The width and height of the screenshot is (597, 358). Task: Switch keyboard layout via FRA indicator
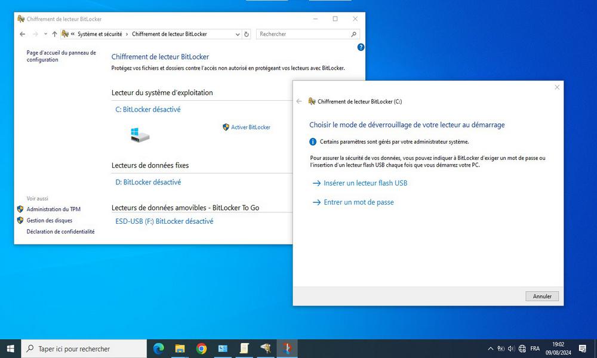[x=535, y=348]
